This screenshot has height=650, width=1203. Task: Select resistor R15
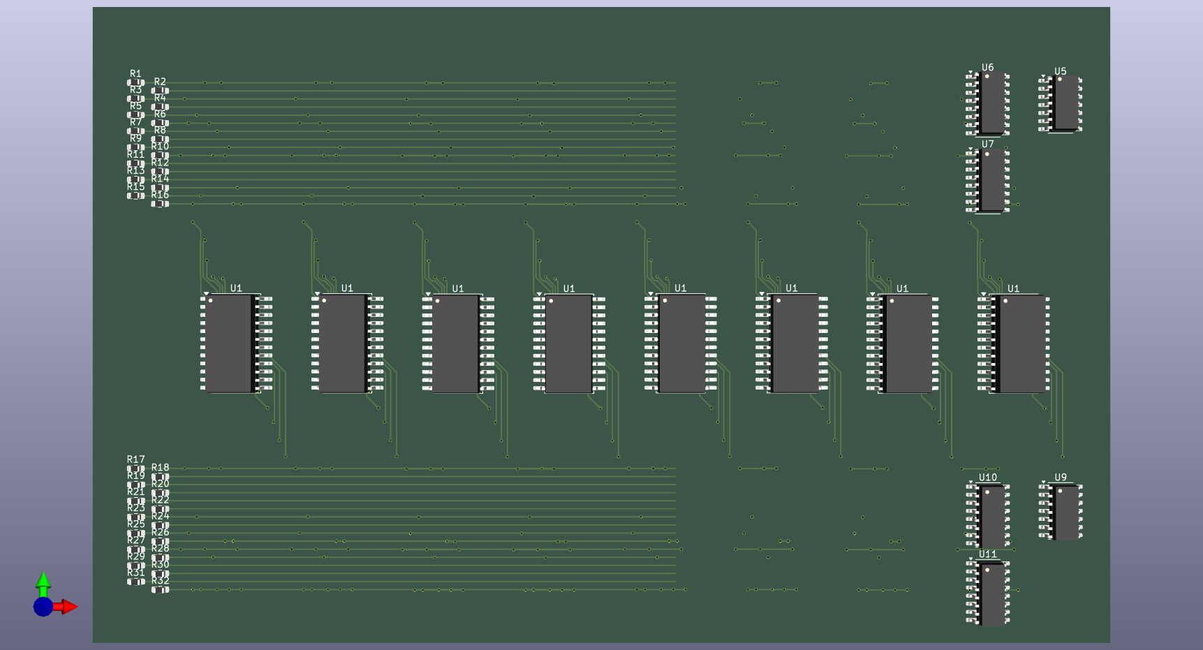135,195
